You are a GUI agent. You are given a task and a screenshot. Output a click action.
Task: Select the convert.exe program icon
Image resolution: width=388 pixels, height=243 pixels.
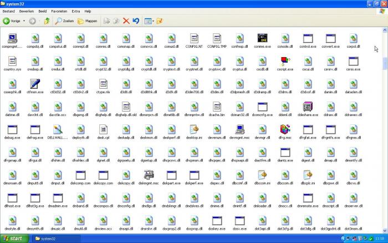pyautogui.click(x=330, y=38)
